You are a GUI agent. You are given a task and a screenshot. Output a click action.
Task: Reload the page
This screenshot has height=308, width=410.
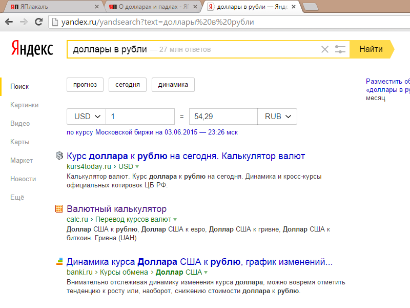tap(38, 23)
